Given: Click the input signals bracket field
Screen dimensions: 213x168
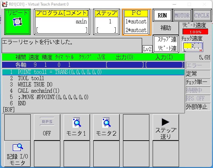Looking at the screenshot, I should 165,65.
